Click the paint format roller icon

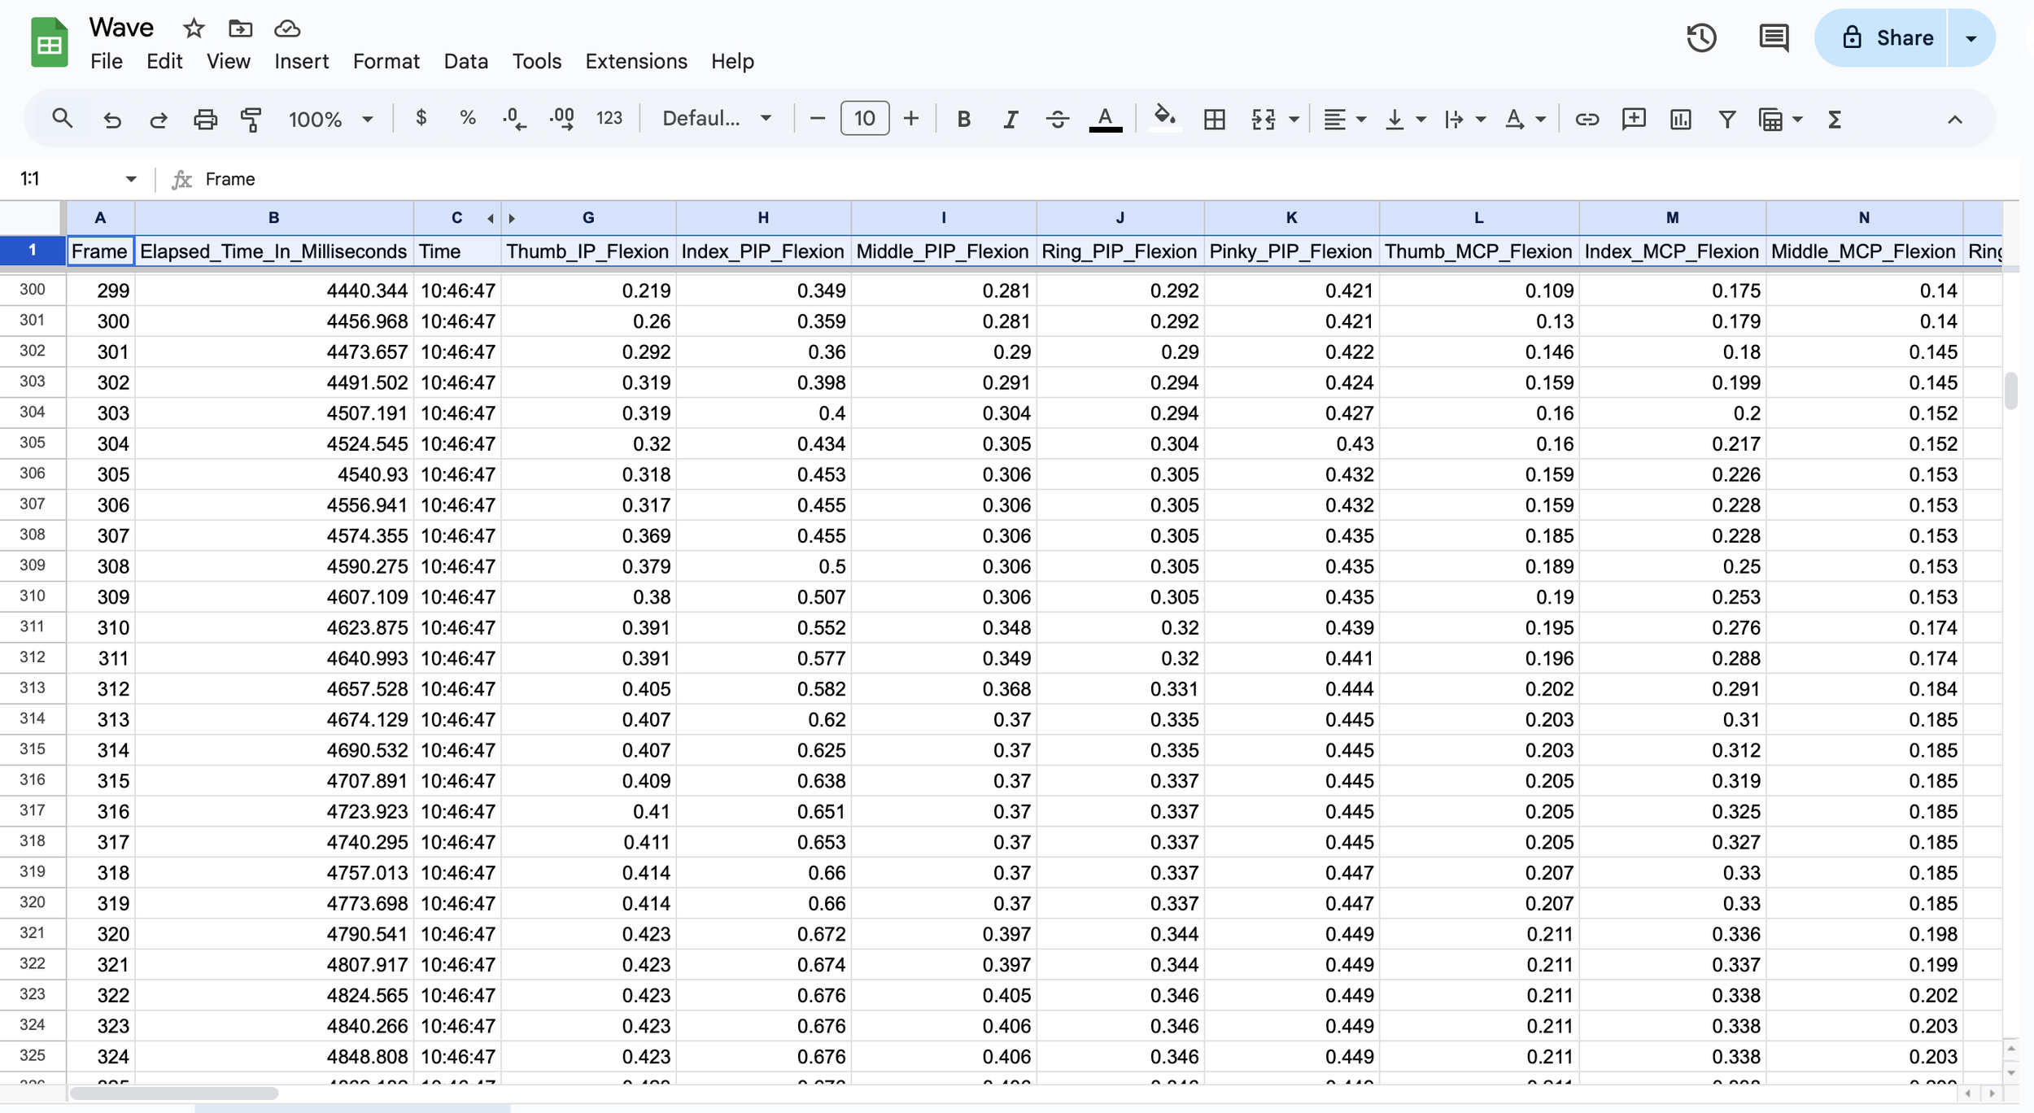251,120
